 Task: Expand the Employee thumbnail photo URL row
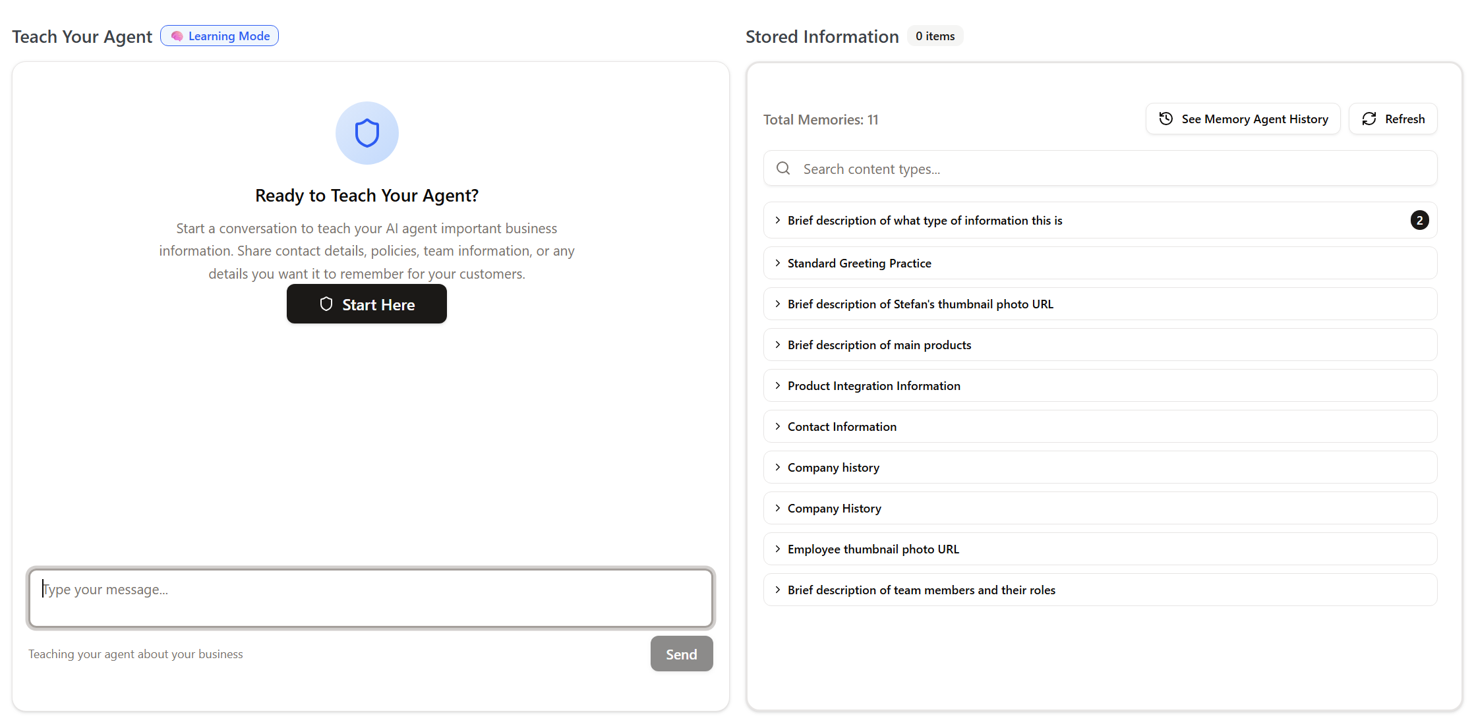(x=873, y=549)
